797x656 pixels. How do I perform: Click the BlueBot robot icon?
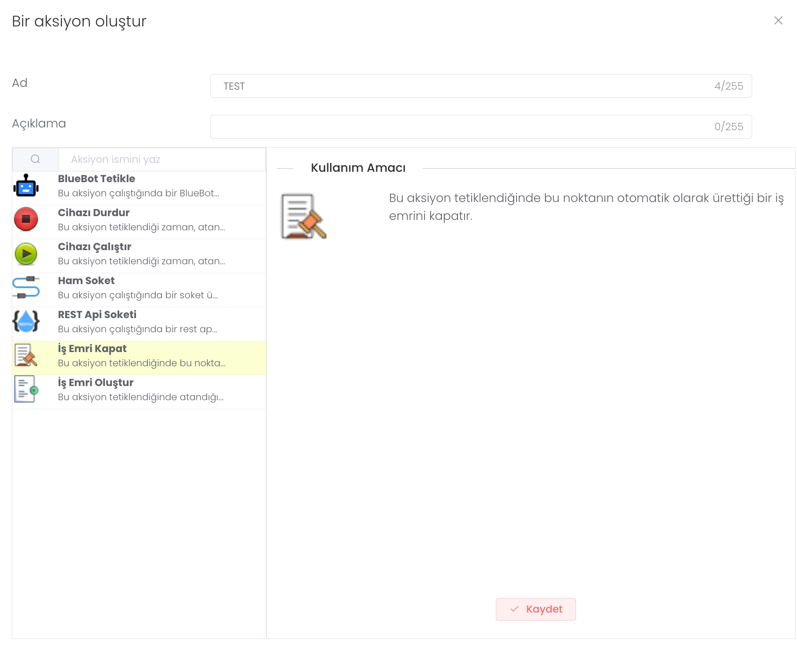coord(26,186)
